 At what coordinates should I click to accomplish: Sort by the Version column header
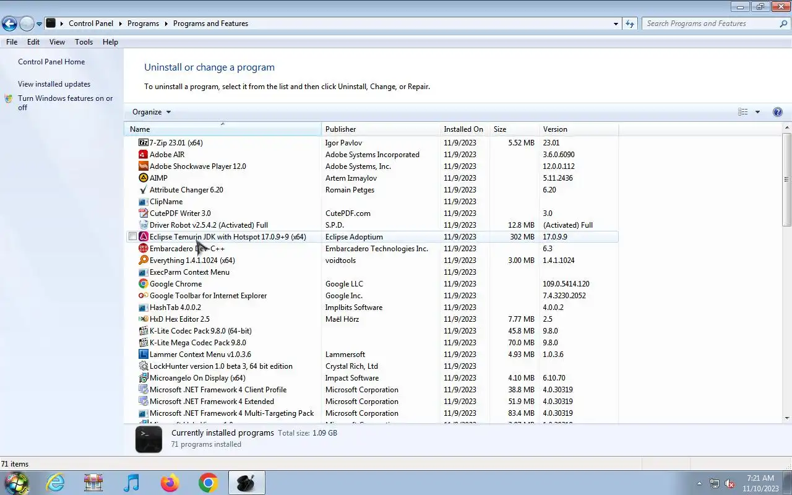(579, 129)
